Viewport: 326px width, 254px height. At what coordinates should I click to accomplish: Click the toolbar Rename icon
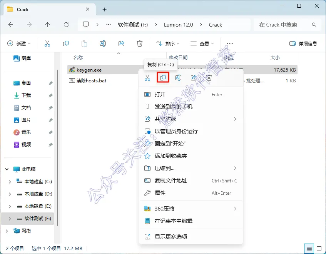[103, 43]
